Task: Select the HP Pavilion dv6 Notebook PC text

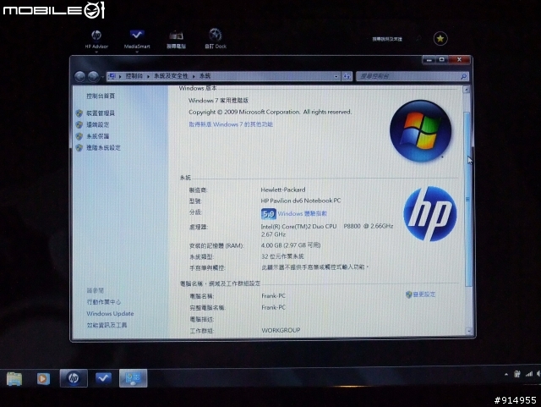Action: (x=301, y=201)
